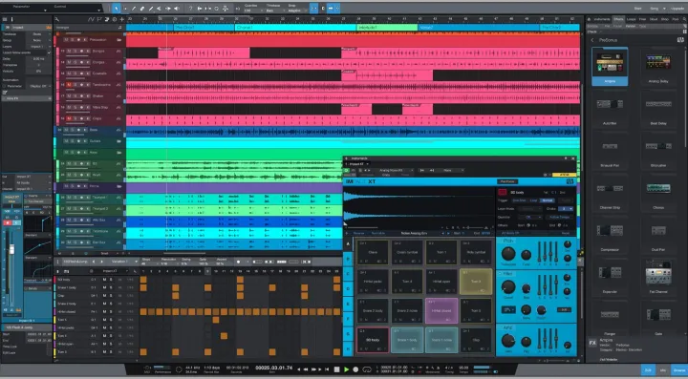Toggle the Time Lock checkbox
Viewport: 688px width, 379px height.
[x=49, y=347]
